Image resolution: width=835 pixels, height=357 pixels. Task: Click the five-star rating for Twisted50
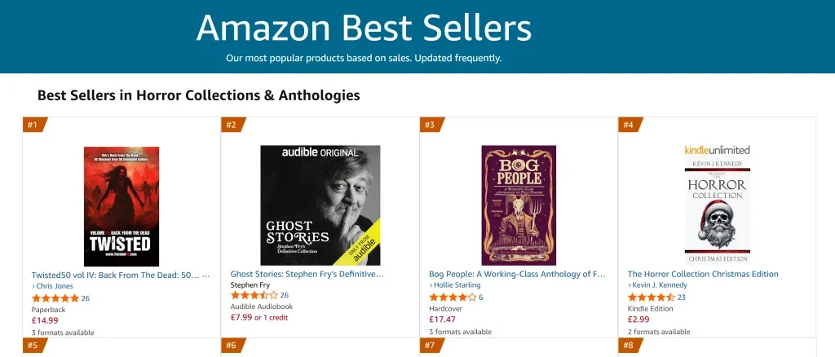[55, 298]
